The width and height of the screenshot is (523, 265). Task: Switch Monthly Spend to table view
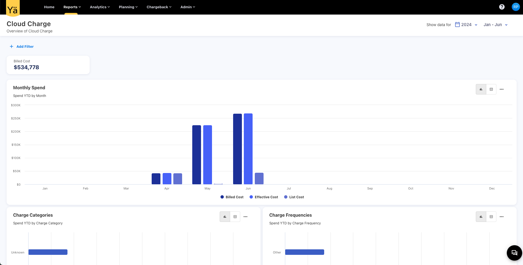click(491, 89)
